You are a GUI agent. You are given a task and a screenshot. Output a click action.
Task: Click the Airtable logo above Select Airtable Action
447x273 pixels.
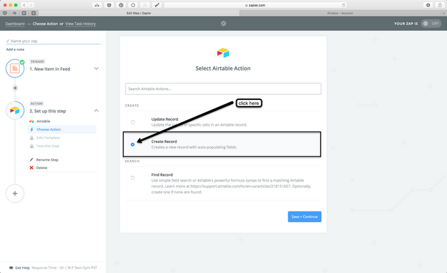coord(223,53)
